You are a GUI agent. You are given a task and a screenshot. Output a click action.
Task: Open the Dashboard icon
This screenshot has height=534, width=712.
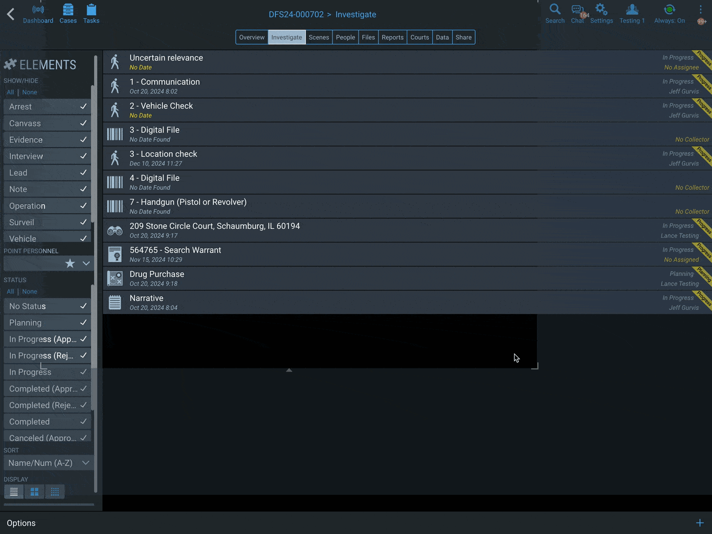[38, 9]
